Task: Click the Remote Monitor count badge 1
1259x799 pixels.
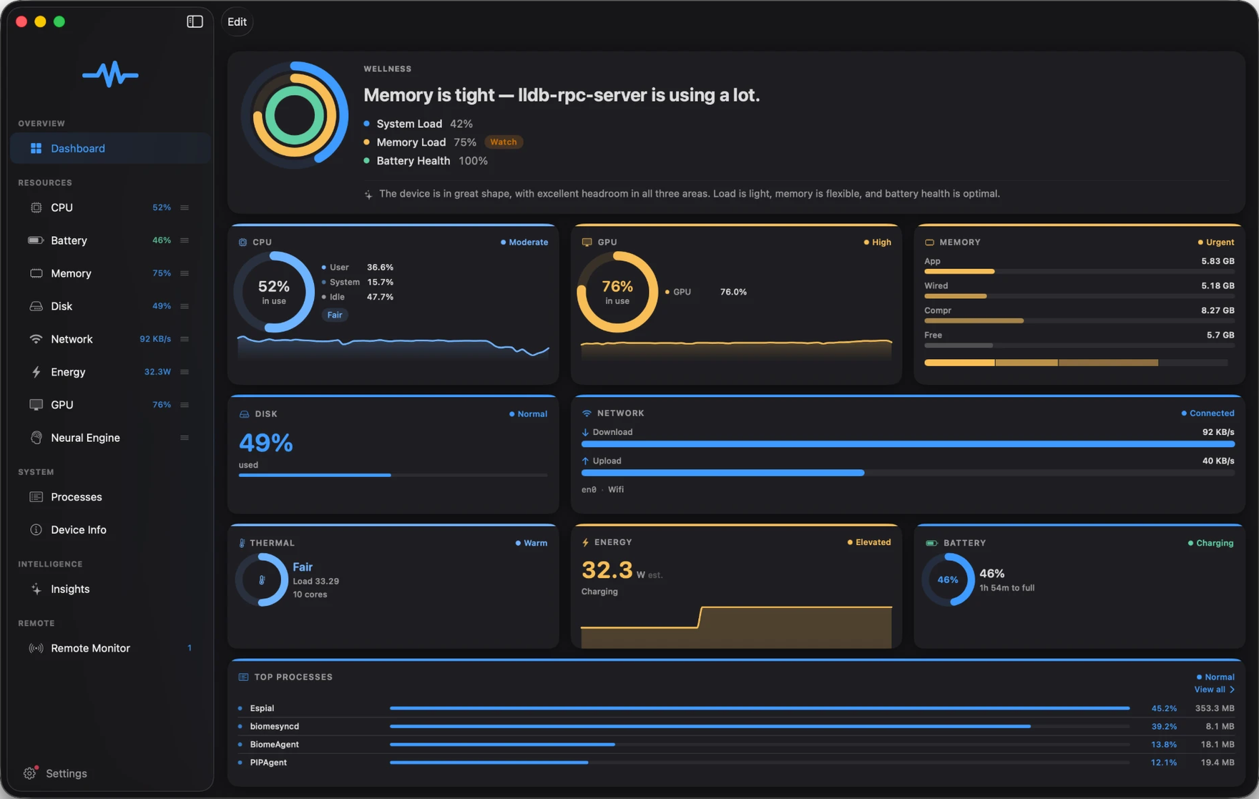Action: click(190, 649)
